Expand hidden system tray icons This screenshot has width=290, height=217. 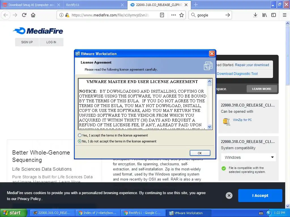[269, 213]
